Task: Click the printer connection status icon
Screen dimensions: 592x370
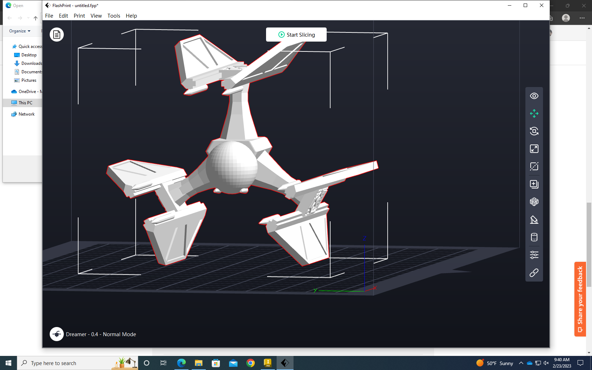Action: click(x=57, y=334)
